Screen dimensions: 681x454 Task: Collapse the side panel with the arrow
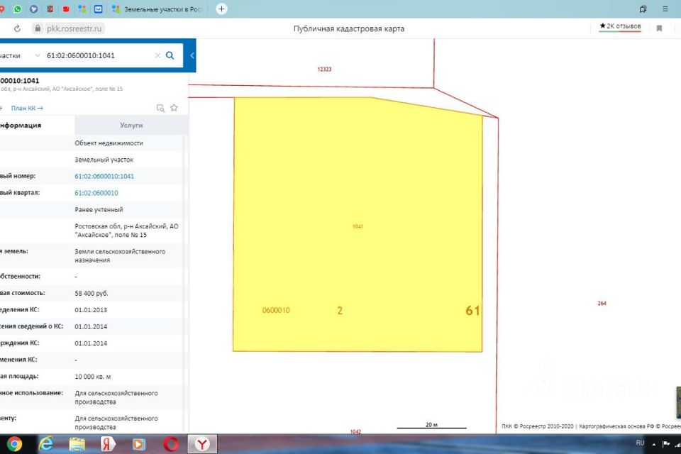[x=192, y=55]
